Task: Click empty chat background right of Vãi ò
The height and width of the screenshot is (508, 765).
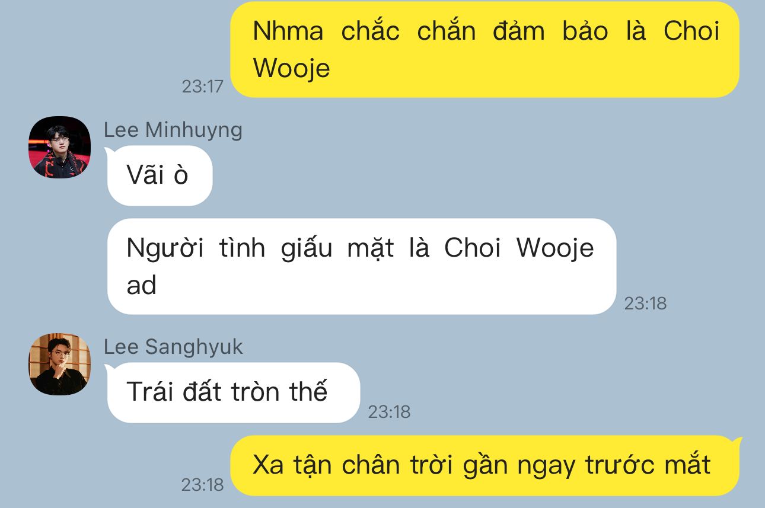Action: pyautogui.click(x=474, y=175)
